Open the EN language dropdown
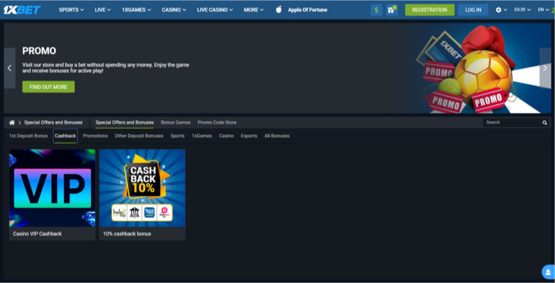The width and height of the screenshot is (555, 283). pyautogui.click(x=543, y=10)
